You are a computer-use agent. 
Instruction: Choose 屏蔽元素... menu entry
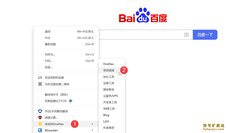coord(66,118)
